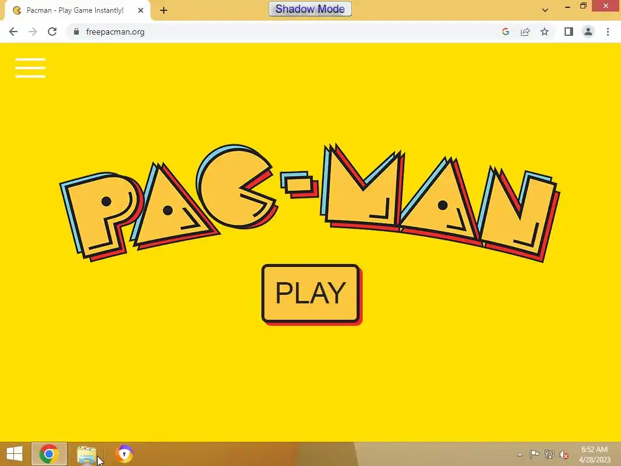Click the network icon in system tray
This screenshot has width=621, height=466.
(x=549, y=454)
